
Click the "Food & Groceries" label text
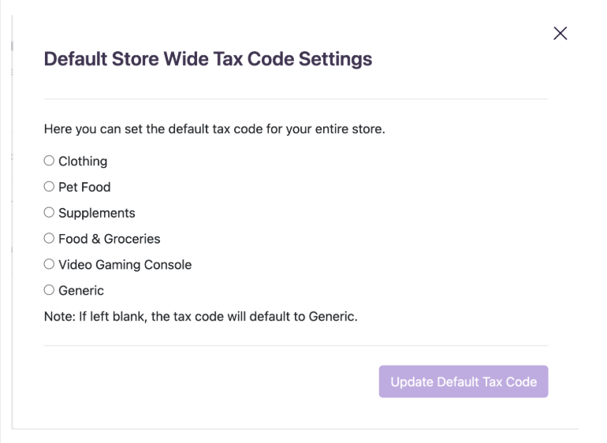pyautogui.click(x=110, y=239)
